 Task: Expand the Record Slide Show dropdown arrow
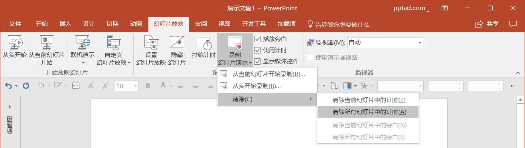click(250, 63)
